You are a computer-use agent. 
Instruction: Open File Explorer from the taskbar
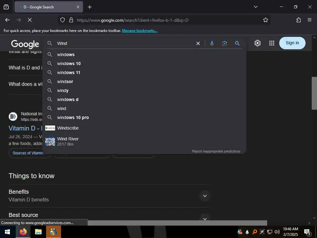(38, 232)
